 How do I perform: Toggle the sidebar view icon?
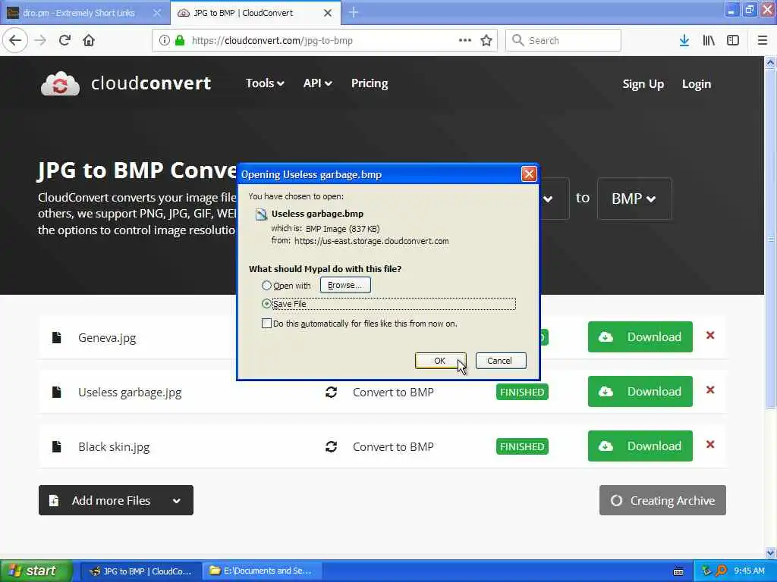[733, 41]
